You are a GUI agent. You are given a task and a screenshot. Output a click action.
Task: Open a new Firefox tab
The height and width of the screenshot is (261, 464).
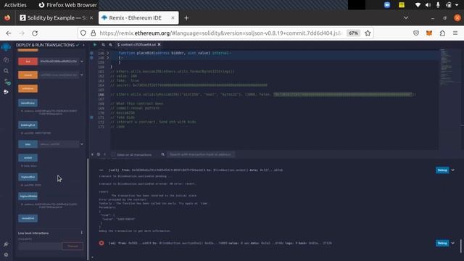pyautogui.click(x=186, y=18)
